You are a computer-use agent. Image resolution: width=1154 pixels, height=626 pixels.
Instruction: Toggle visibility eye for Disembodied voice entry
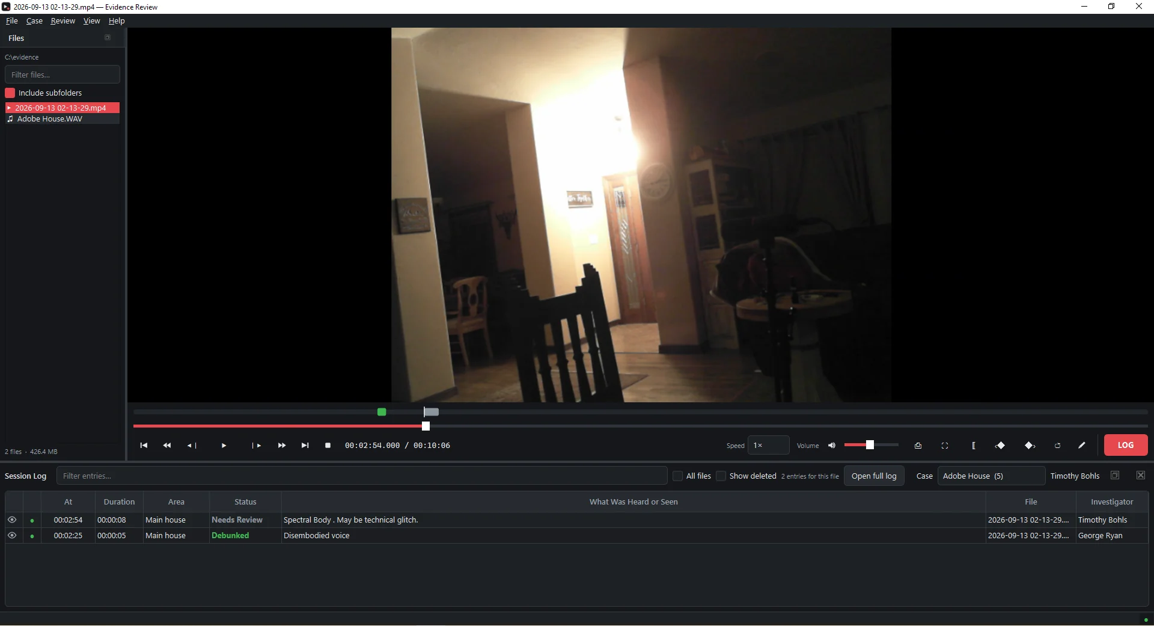[12, 535]
